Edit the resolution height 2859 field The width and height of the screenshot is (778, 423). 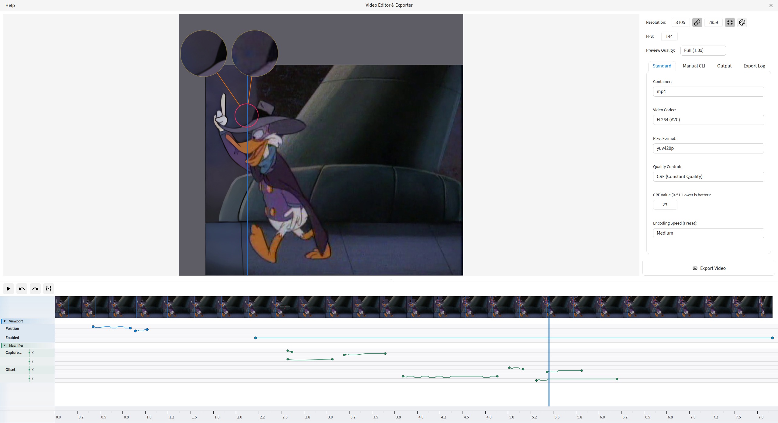pos(713,22)
